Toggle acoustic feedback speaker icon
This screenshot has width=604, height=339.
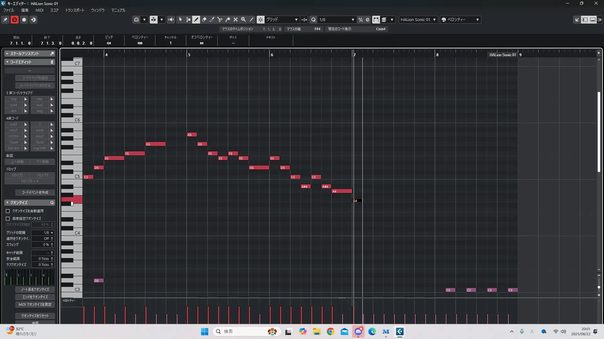tap(171, 19)
